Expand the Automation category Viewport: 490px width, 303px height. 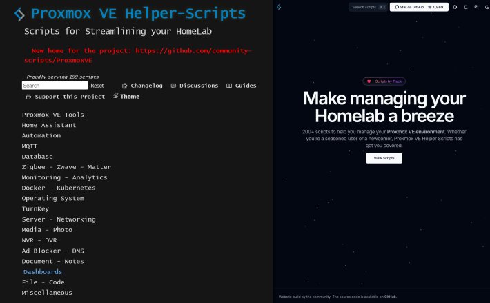[41, 135]
